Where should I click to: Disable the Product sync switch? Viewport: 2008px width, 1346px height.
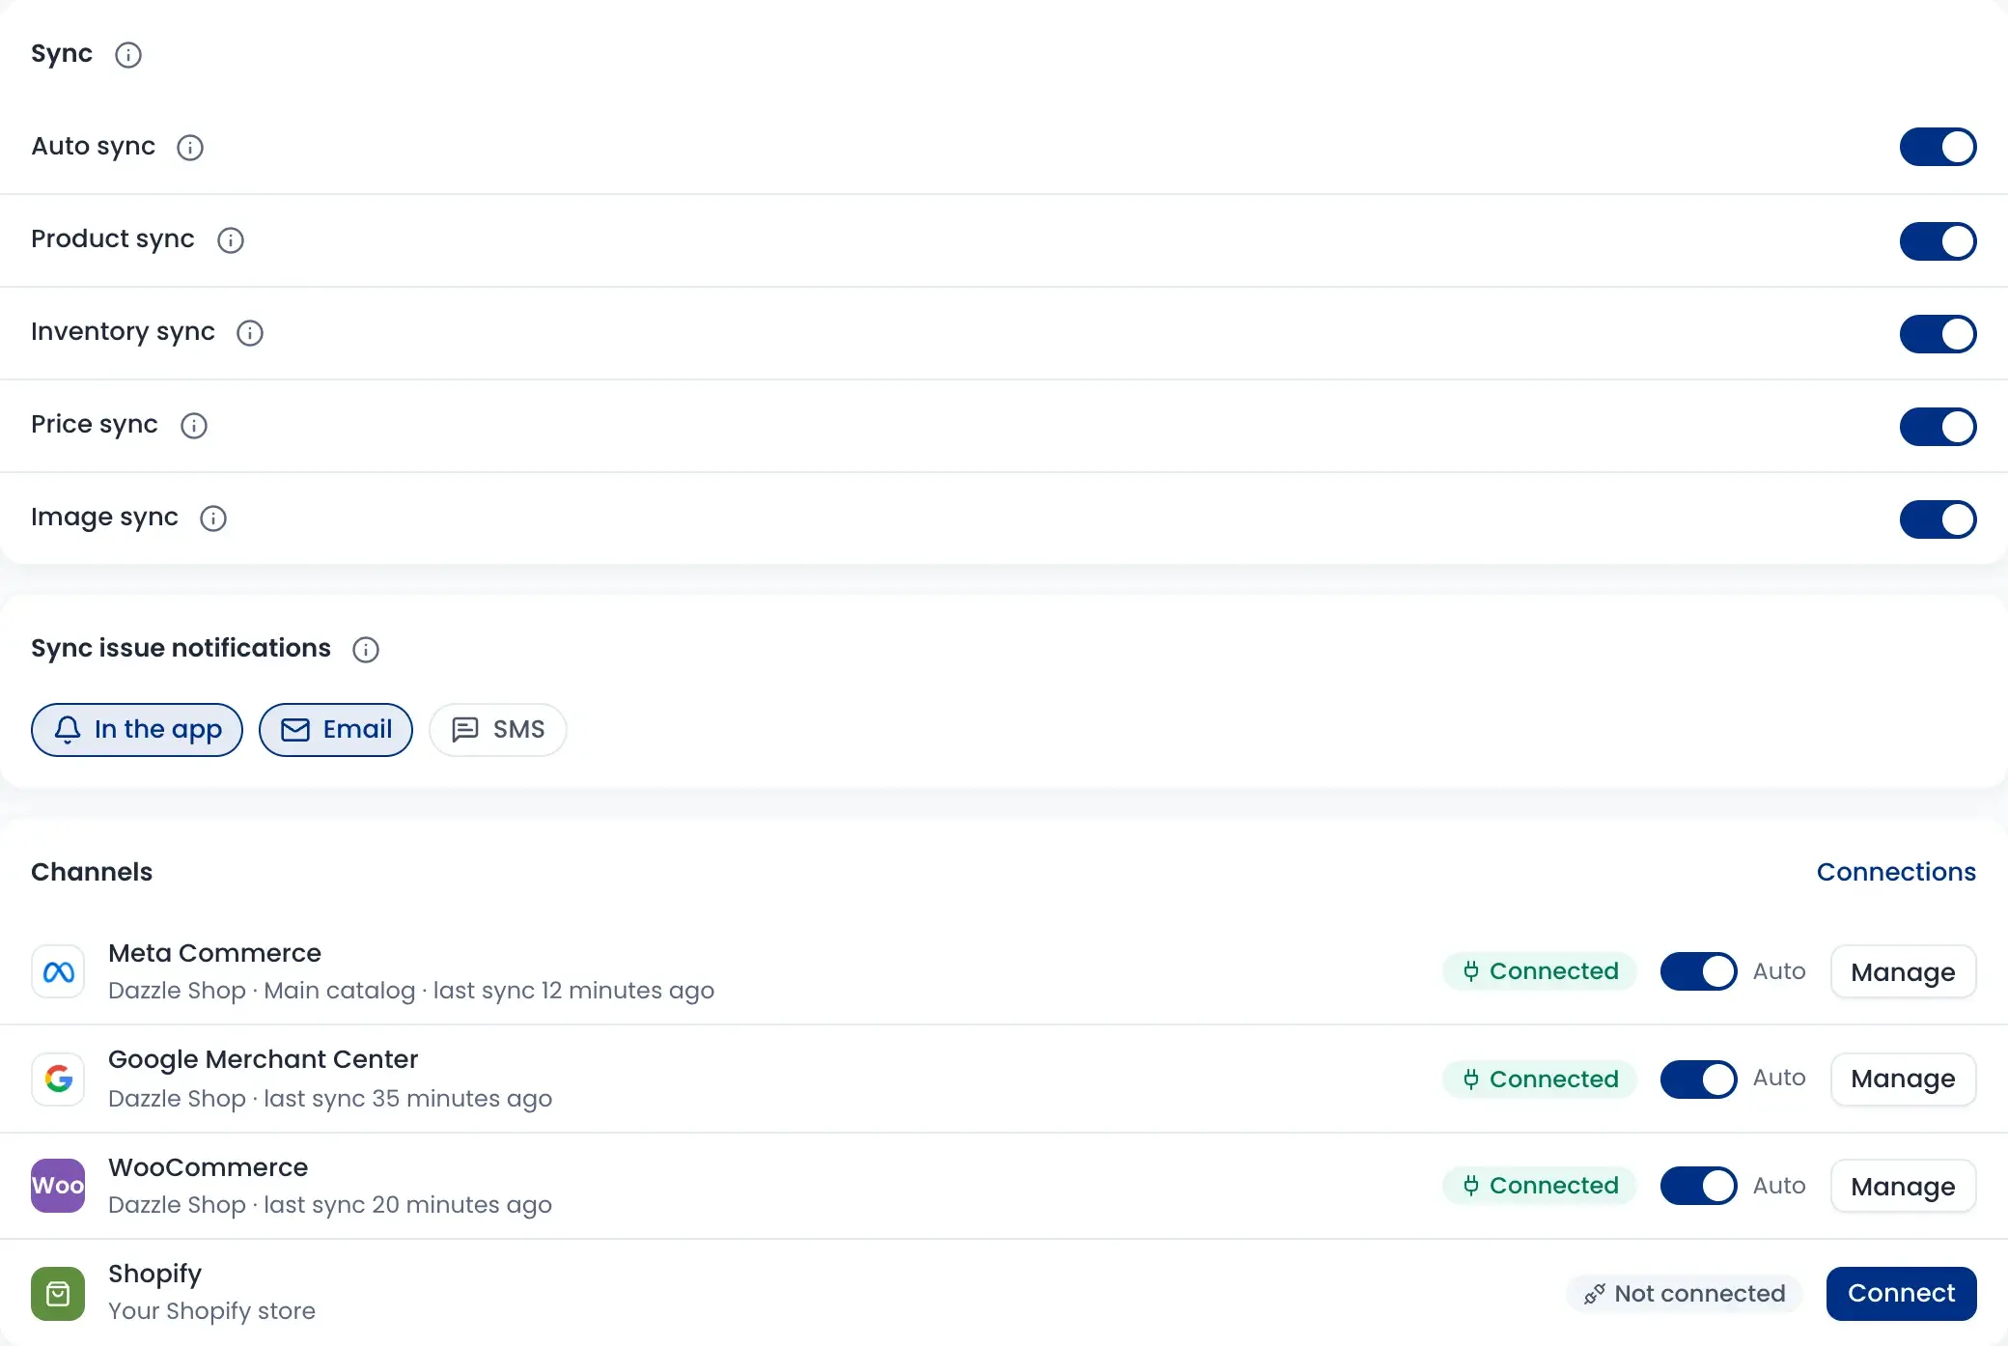pyautogui.click(x=1938, y=241)
